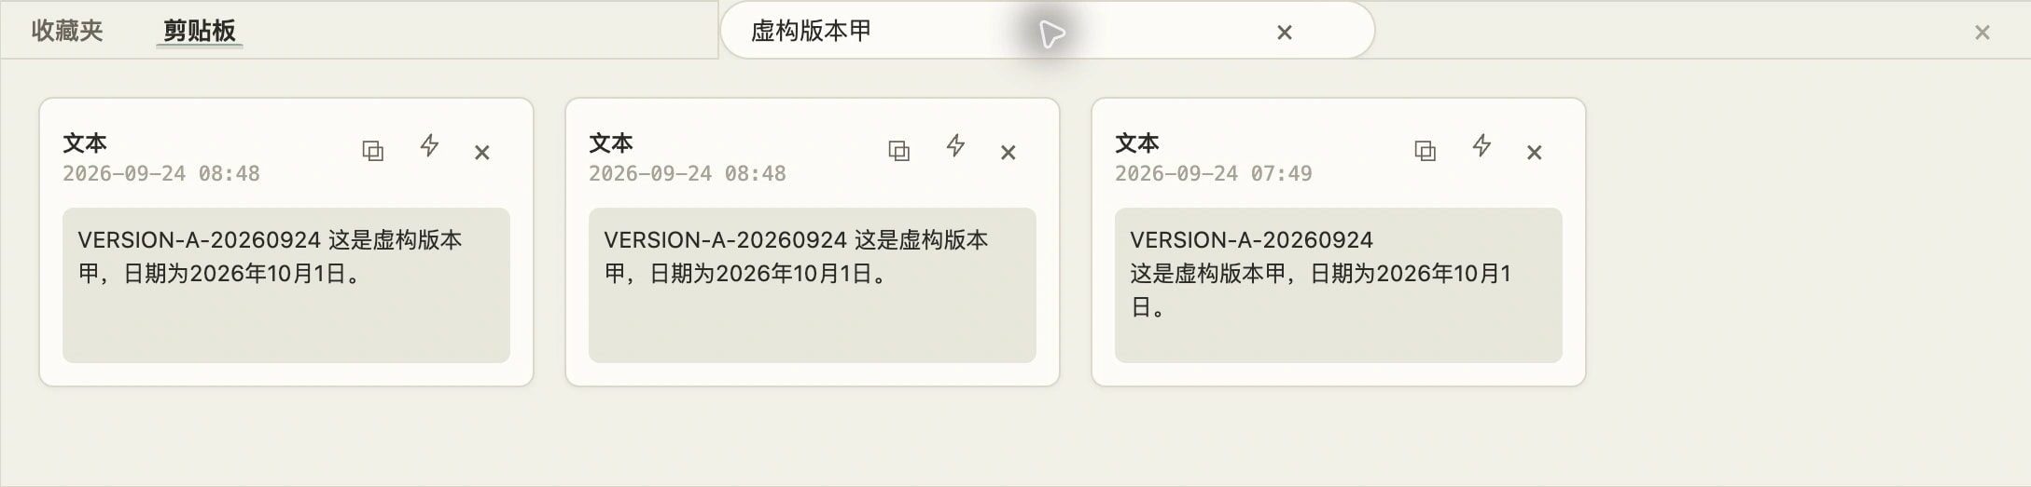Remove the middle 08:48 clipboard card
2031x487 pixels.
pyautogui.click(x=1008, y=152)
